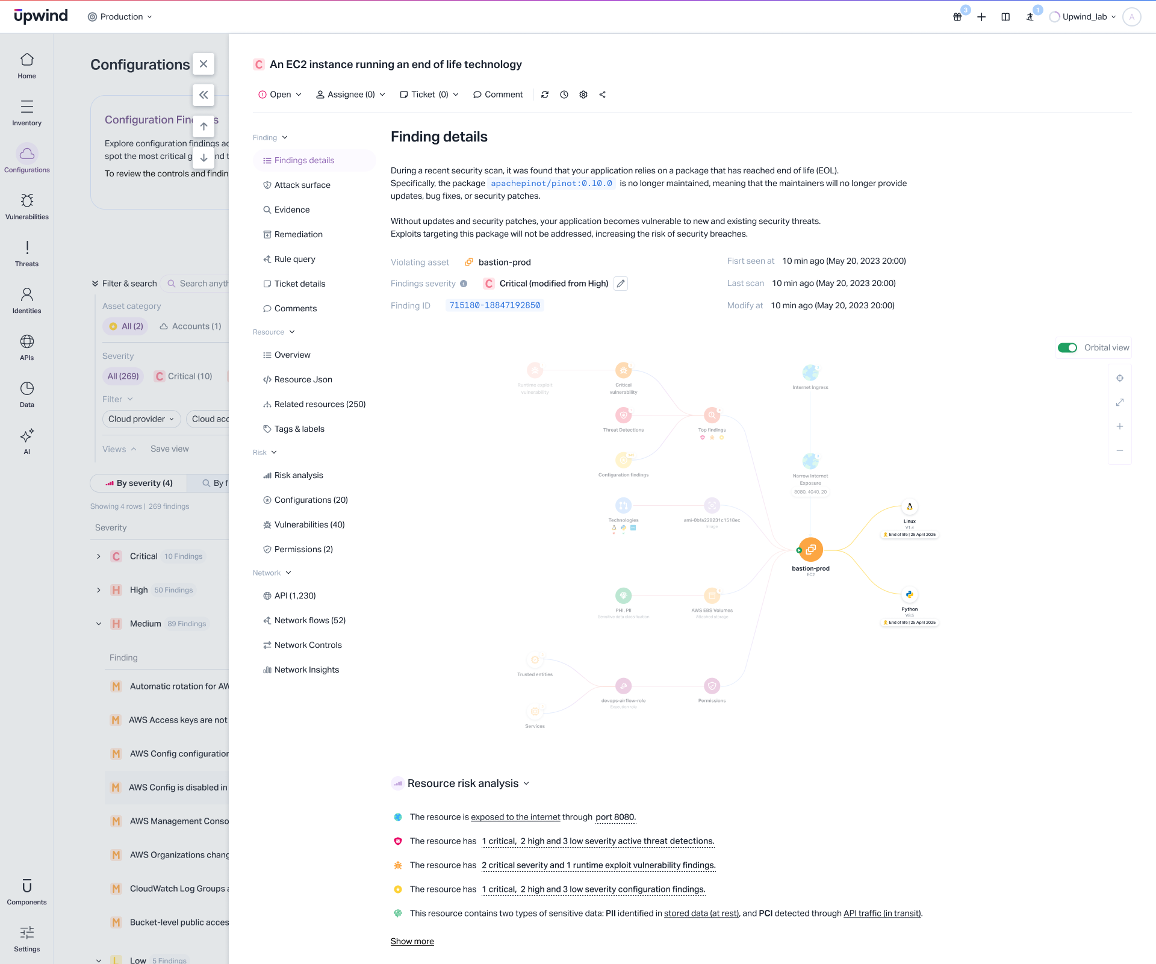Click the share icon in finding toolbar
Viewport: 1156px width, 964px height.
click(603, 95)
